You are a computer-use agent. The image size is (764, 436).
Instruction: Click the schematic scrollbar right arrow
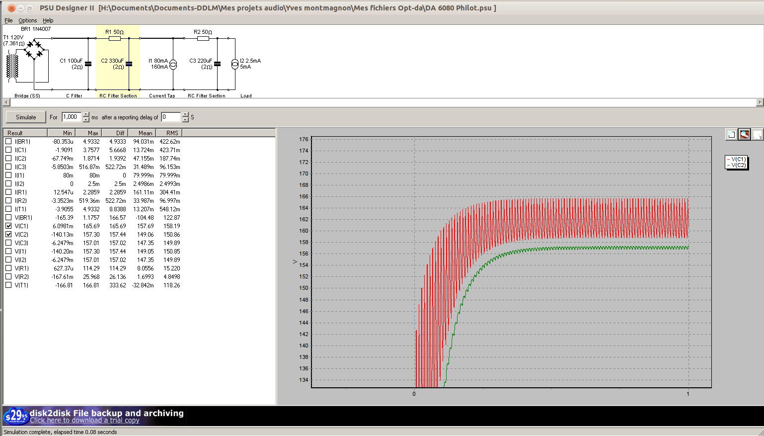pyautogui.click(x=760, y=102)
